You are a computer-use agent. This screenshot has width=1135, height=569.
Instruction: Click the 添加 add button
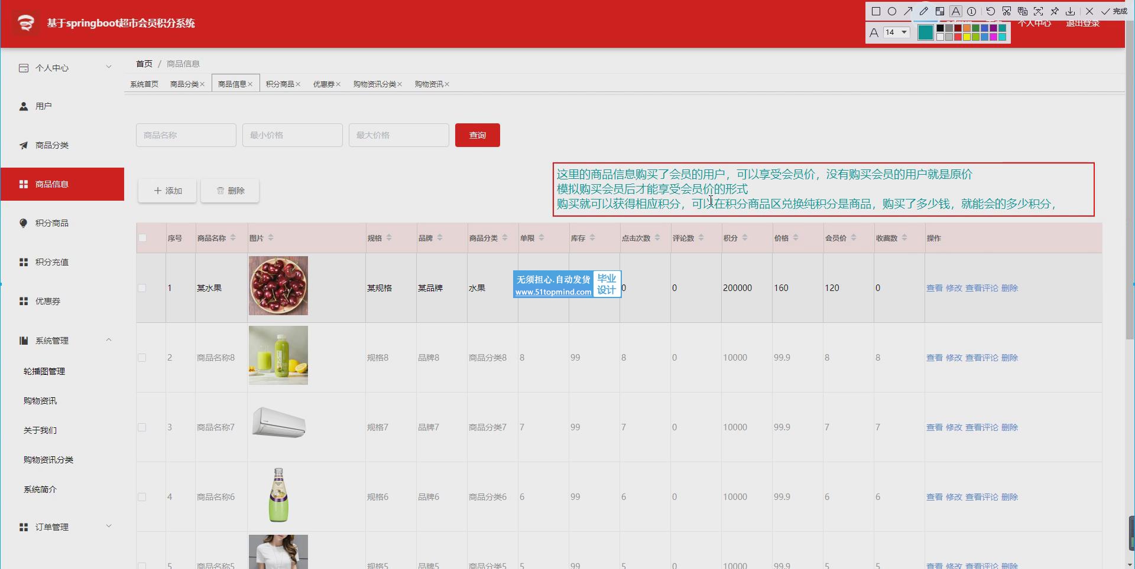tap(167, 191)
